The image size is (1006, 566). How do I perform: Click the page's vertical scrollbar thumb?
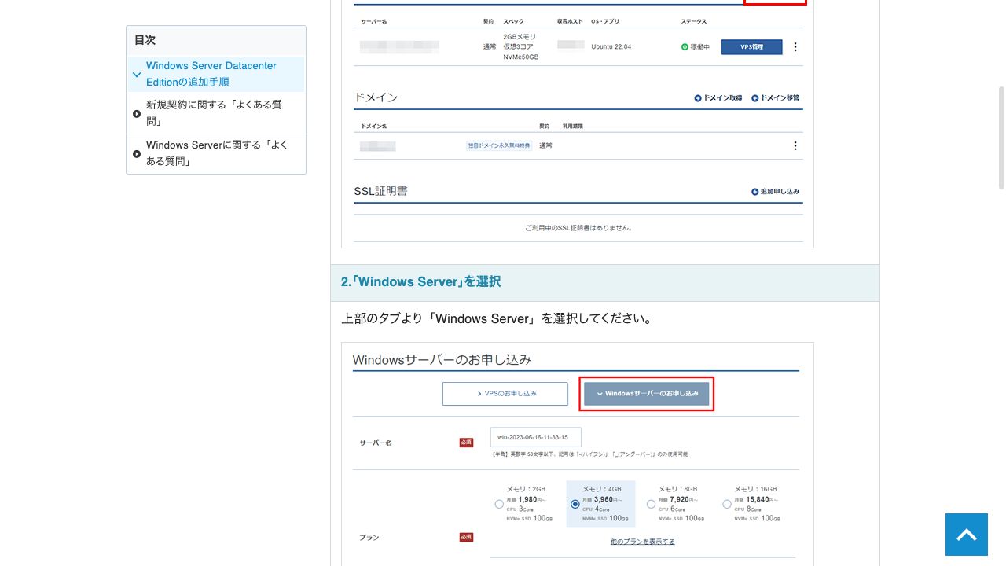[1001, 138]
